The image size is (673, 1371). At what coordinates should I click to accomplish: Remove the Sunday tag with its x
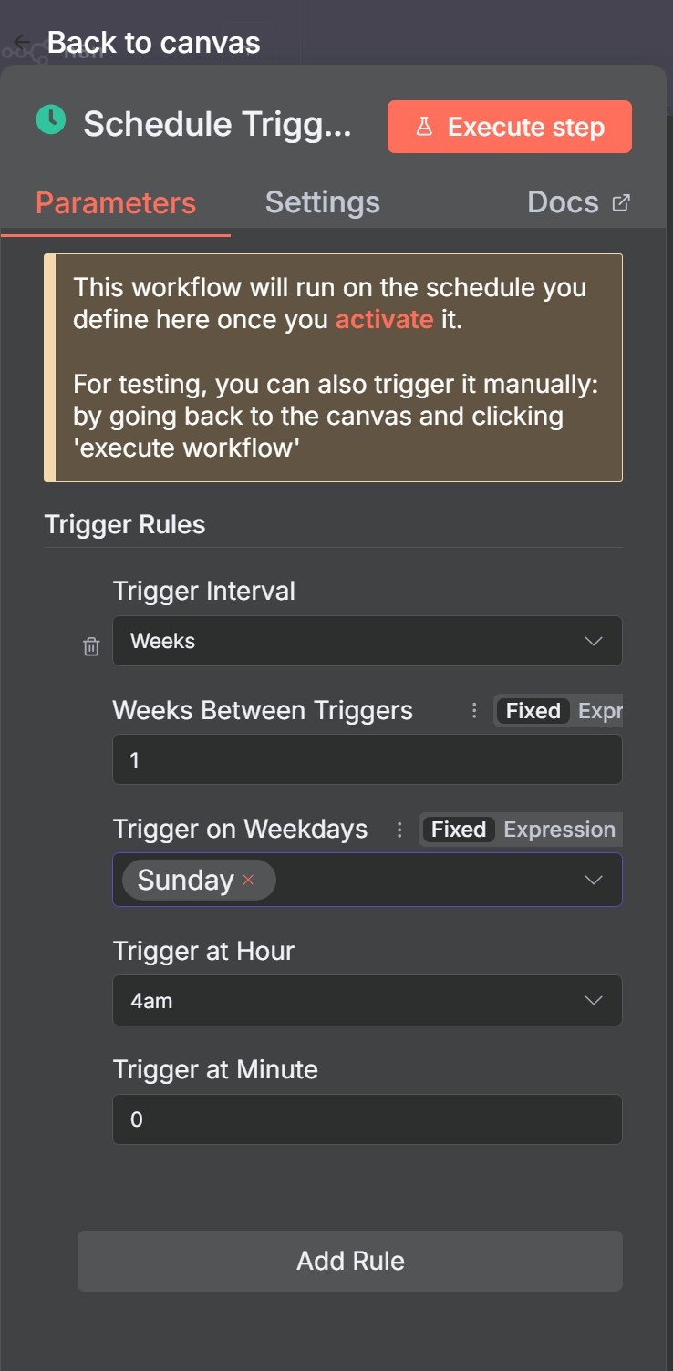pos(248,881)
